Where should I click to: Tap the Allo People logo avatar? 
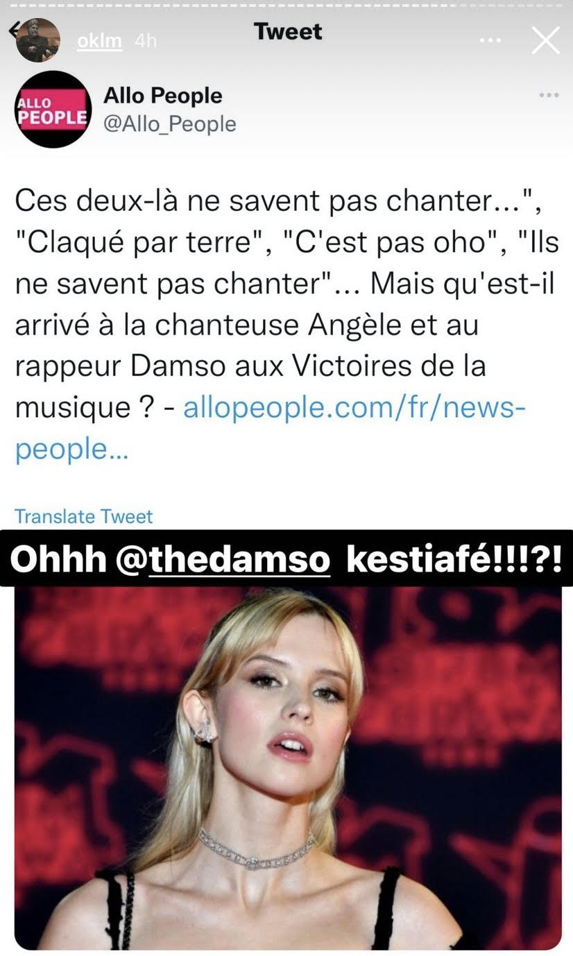click(x=53, y=109)
